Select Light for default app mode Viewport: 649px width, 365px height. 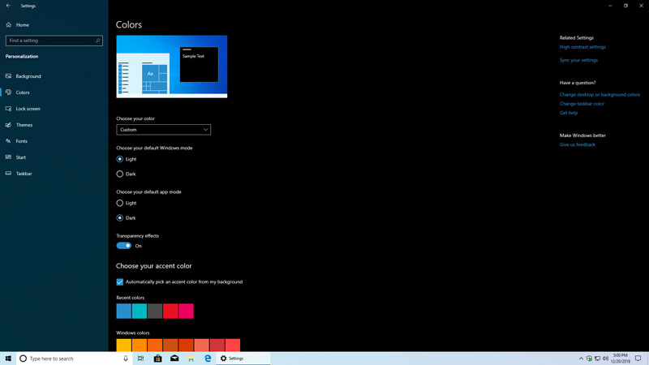tap(120, 203)
